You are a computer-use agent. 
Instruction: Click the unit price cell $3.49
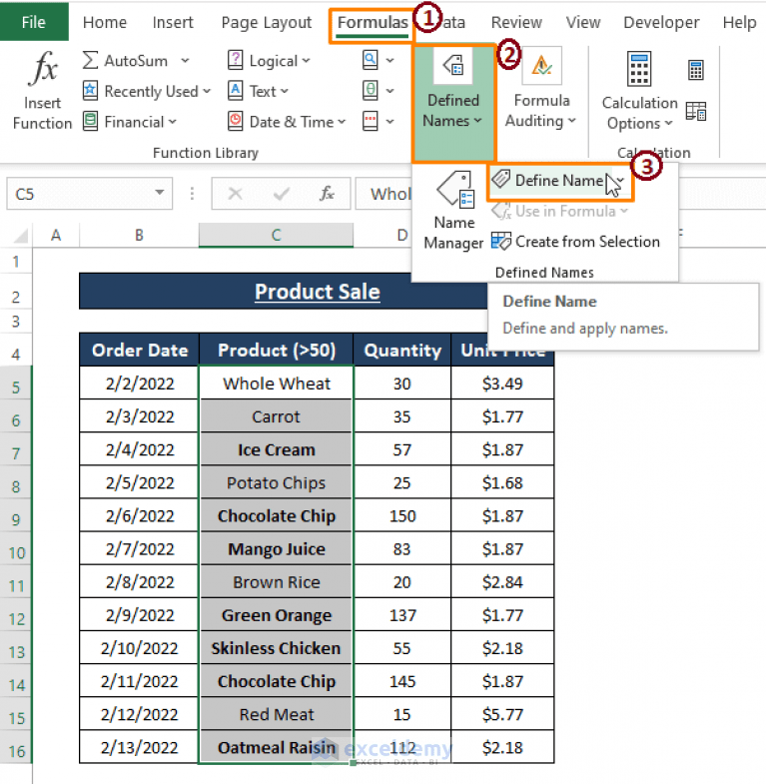tap(502, 384)
